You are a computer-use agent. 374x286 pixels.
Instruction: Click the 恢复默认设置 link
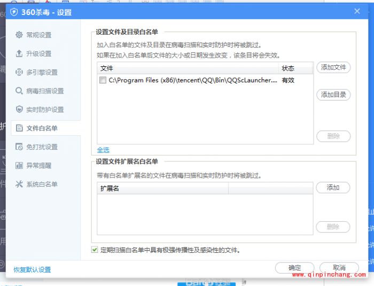pos(32,269)
